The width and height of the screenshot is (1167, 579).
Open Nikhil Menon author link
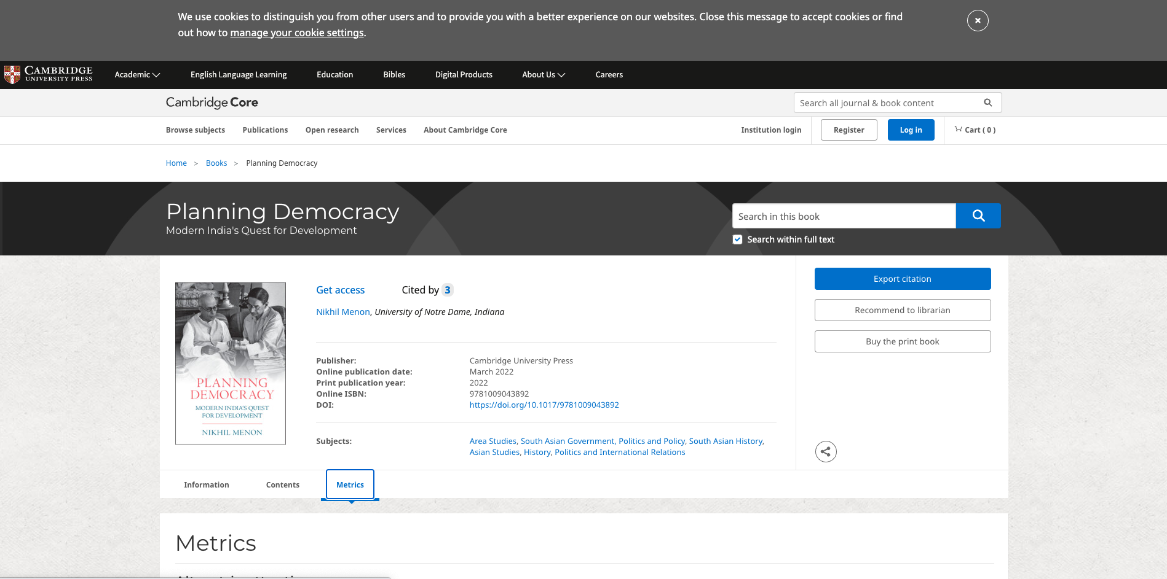(342, 312)
